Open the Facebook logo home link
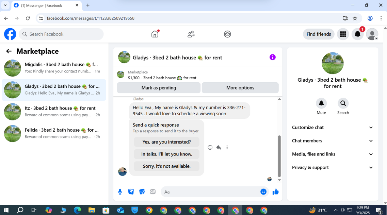387x215 pixels. click(10, 34)
